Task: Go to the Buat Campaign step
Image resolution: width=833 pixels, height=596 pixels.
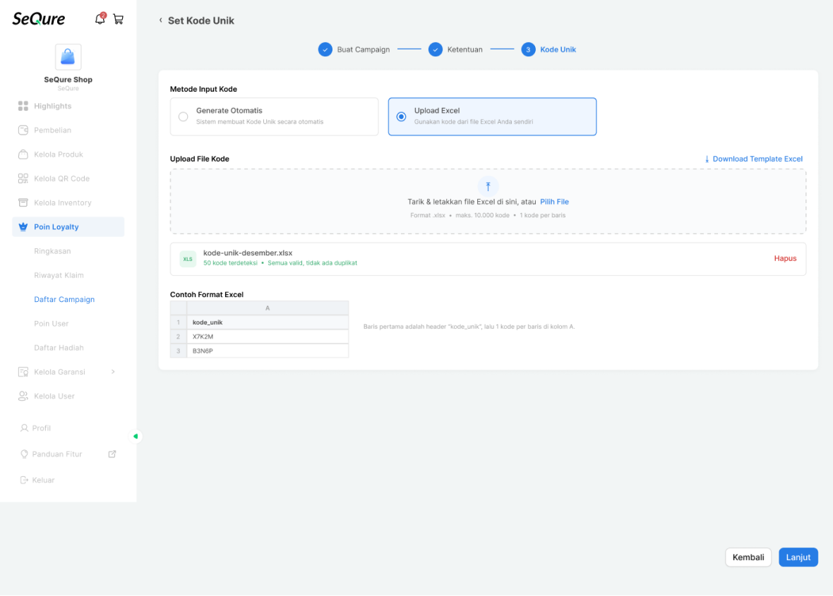Action: pos(364,49)
